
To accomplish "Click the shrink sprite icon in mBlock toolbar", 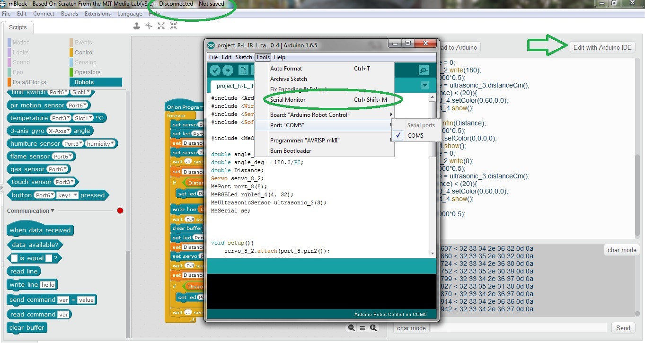I will pos(174,26).
